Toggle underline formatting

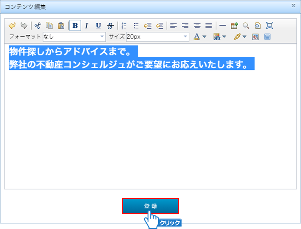click(98, 25)
